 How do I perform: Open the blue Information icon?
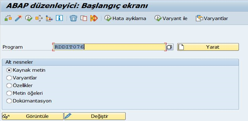click(x=59, y=18)
